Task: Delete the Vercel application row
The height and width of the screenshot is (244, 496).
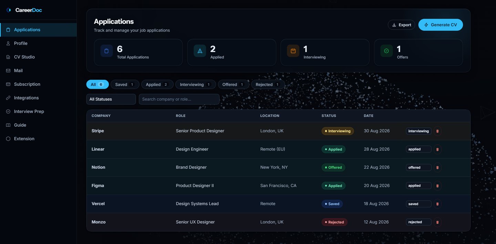Action: coord(437,204)
